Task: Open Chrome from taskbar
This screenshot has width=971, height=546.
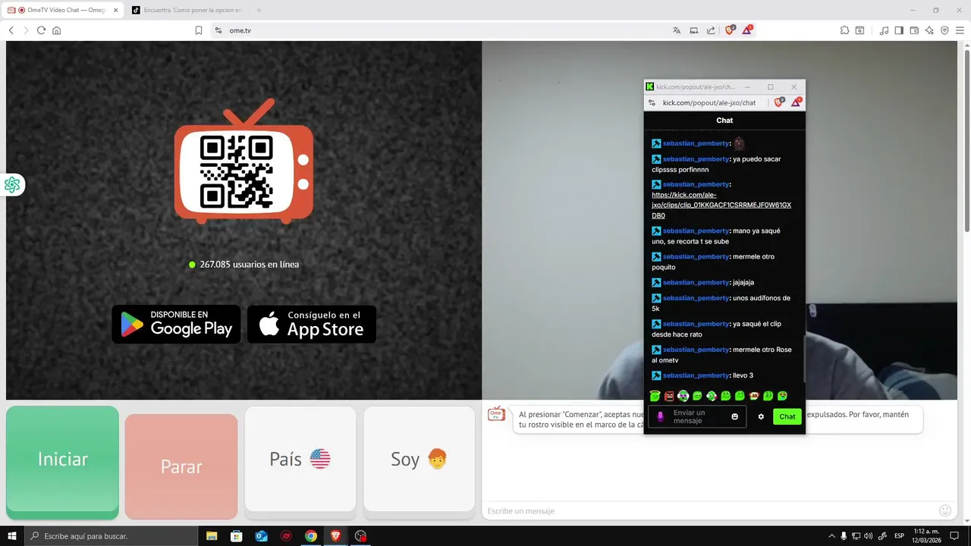Action: (x=311, y=536)
